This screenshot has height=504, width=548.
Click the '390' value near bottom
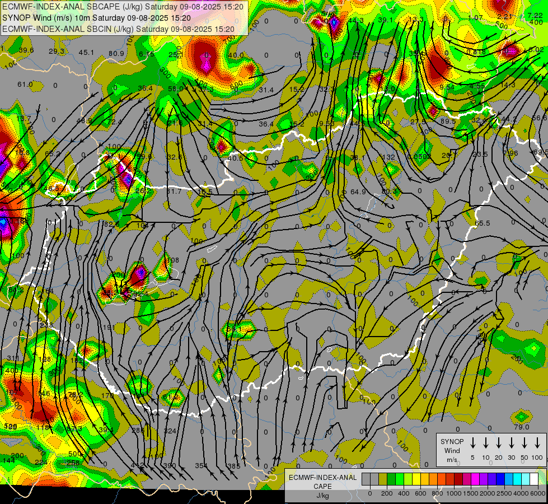(170, 465)
